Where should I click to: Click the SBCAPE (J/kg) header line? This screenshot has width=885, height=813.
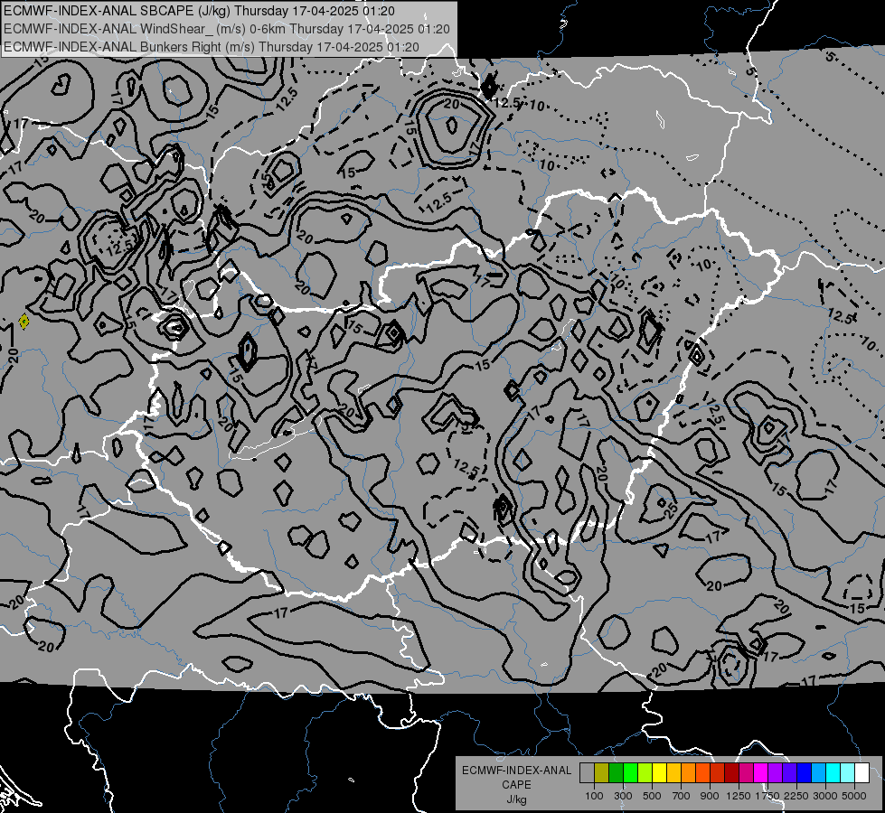199,11
